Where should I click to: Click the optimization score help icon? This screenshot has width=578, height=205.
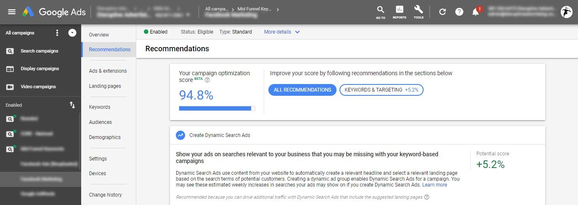[207, 80]
